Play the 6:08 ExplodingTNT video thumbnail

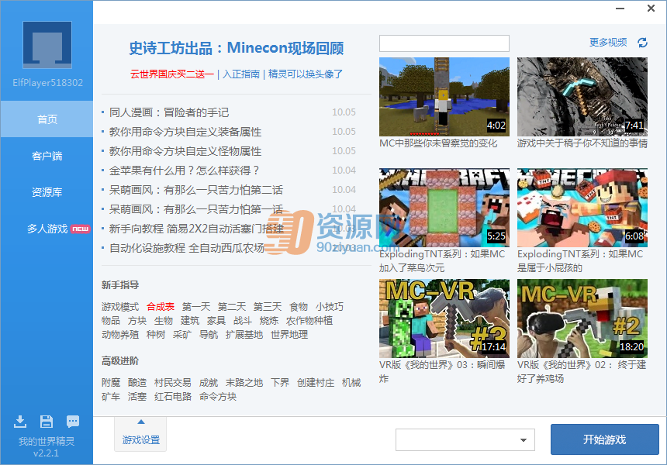pos(582,208)
